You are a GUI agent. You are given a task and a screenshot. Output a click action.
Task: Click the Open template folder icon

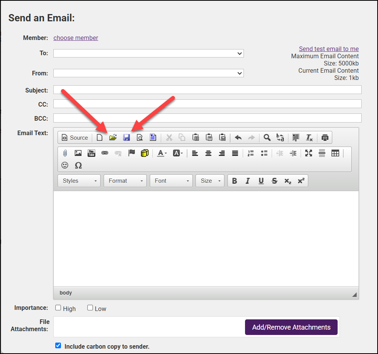click(x=113, y=137)
